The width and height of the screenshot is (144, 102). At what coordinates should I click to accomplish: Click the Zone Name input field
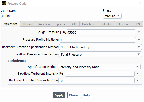51,16
